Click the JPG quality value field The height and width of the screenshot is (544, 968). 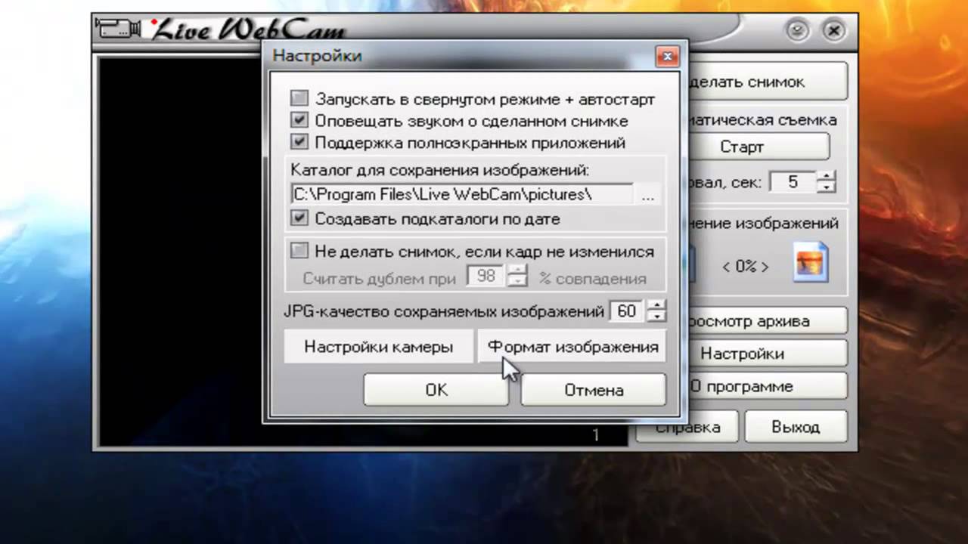pos(627,311)
